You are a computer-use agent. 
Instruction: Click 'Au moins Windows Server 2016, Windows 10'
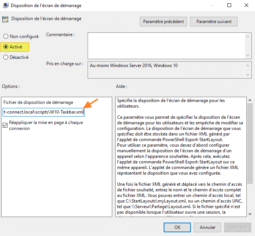(x=134, y=66)
